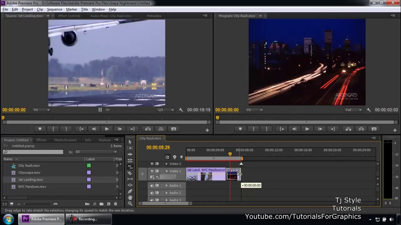
Task: Click green label swatch for City Rush.mov
Action: [x=89, y=166]
